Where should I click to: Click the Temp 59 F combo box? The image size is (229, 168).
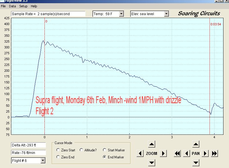point(108,14)
